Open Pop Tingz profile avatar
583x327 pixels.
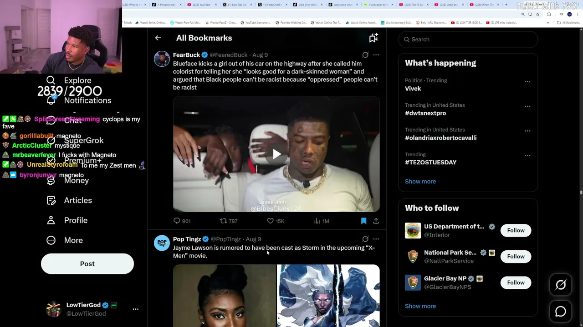pyautogui.click(x=162, y=243)
